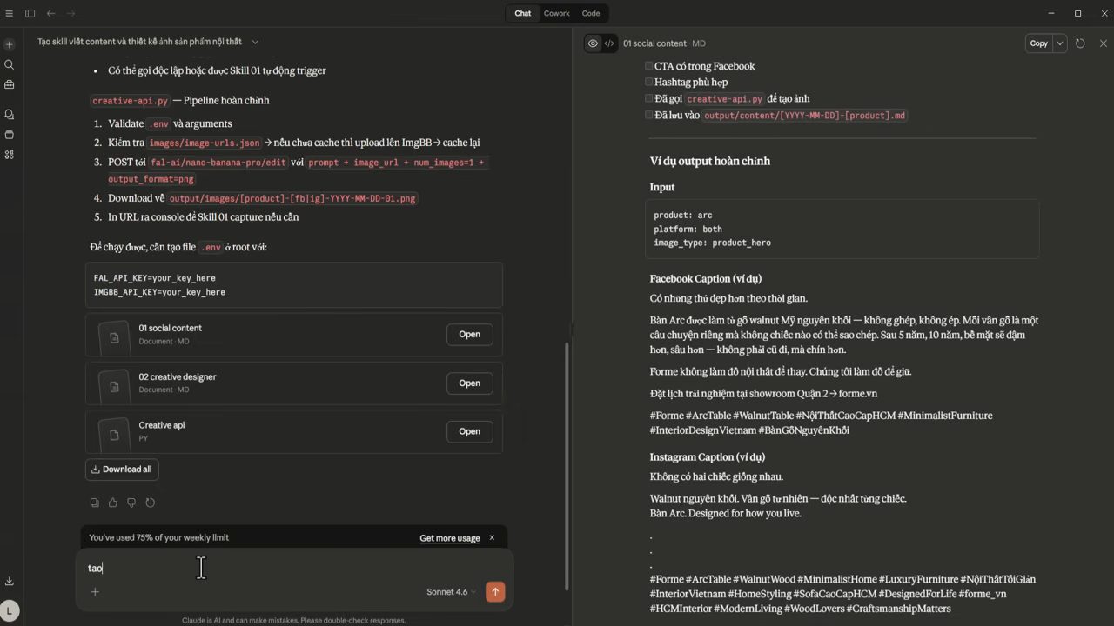Close the artifact side panel
Viewport: 1114px width, 626px height.
[1104, 43]
